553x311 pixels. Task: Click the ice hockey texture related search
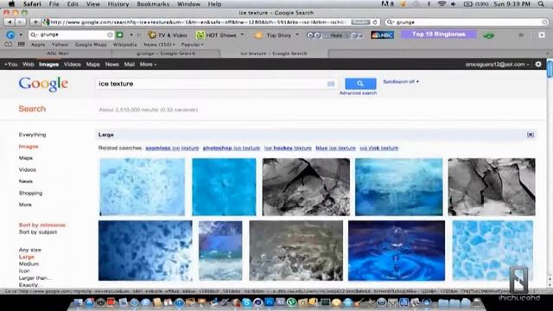point(288,148)
